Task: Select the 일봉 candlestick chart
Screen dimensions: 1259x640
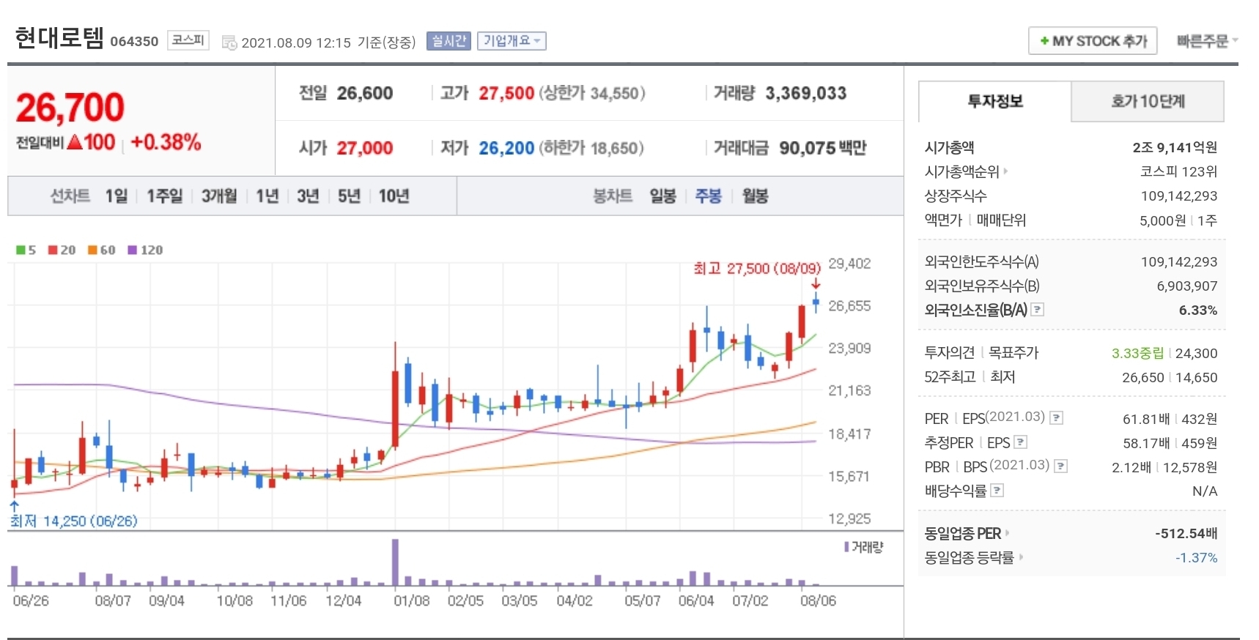Action: click(662, 196)
